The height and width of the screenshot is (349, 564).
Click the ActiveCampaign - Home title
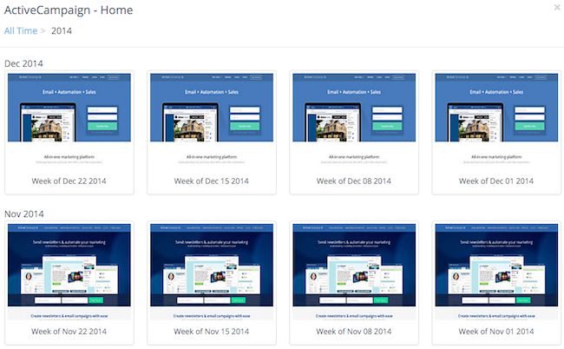(x=69, y=10)
